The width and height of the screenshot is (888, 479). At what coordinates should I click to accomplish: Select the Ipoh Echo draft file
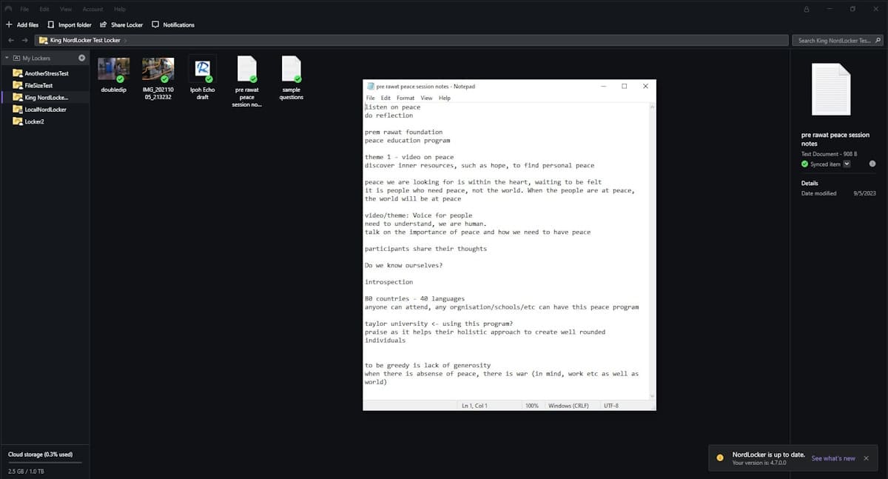point(202,77)
